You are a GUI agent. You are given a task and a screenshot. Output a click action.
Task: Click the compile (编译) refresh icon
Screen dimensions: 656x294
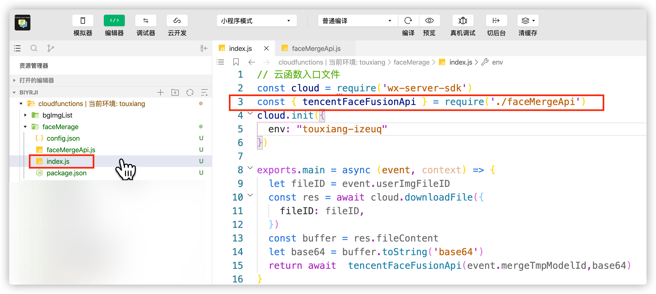(x=408, y=21)
